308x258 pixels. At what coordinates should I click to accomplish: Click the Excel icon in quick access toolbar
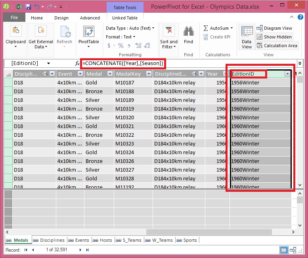pyautogui.click(x=19, y=7)
